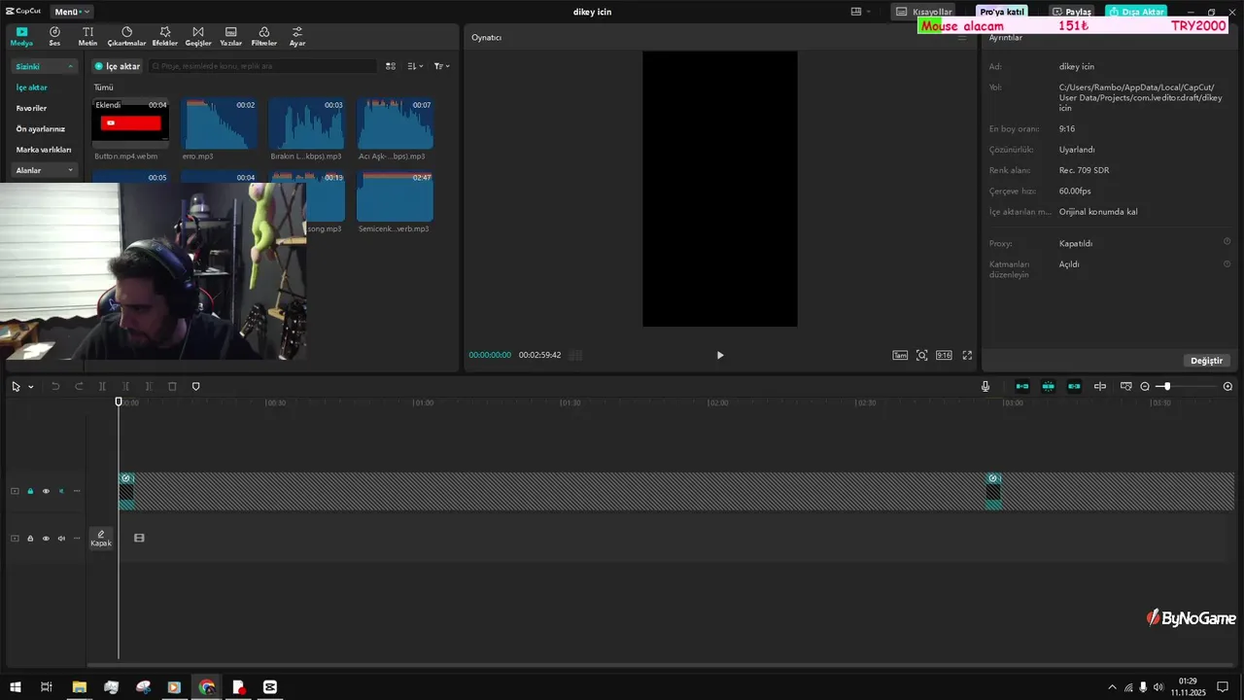Open the media filter dropdown

[441, 66]
